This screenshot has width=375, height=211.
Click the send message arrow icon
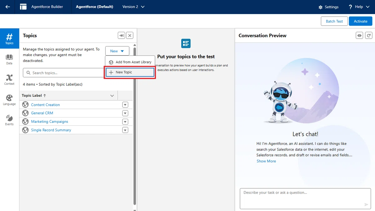click(x=366, y=204)
